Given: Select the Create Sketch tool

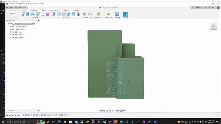Looking at the screenshot, I should 23,14.
